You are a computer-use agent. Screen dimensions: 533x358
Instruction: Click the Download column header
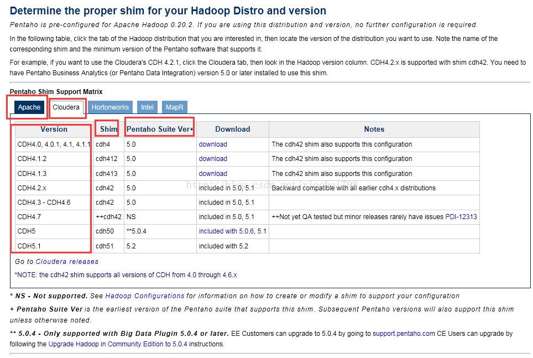pos(233,129)
